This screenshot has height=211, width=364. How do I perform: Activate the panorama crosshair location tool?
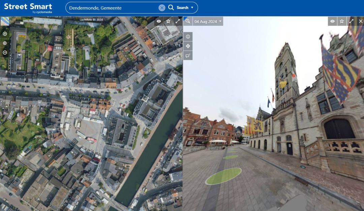pos(188,46)
